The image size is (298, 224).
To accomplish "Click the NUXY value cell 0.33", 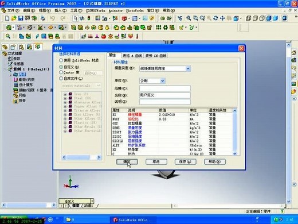I will point(174,119).
